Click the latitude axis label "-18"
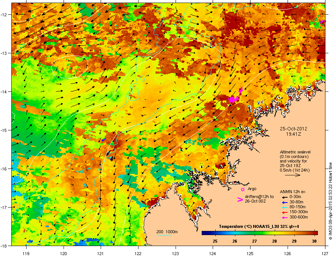 point(4,246)
